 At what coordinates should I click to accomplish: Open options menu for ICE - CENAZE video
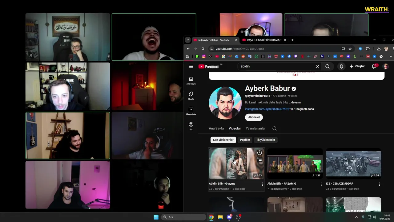tap(380, 184)
